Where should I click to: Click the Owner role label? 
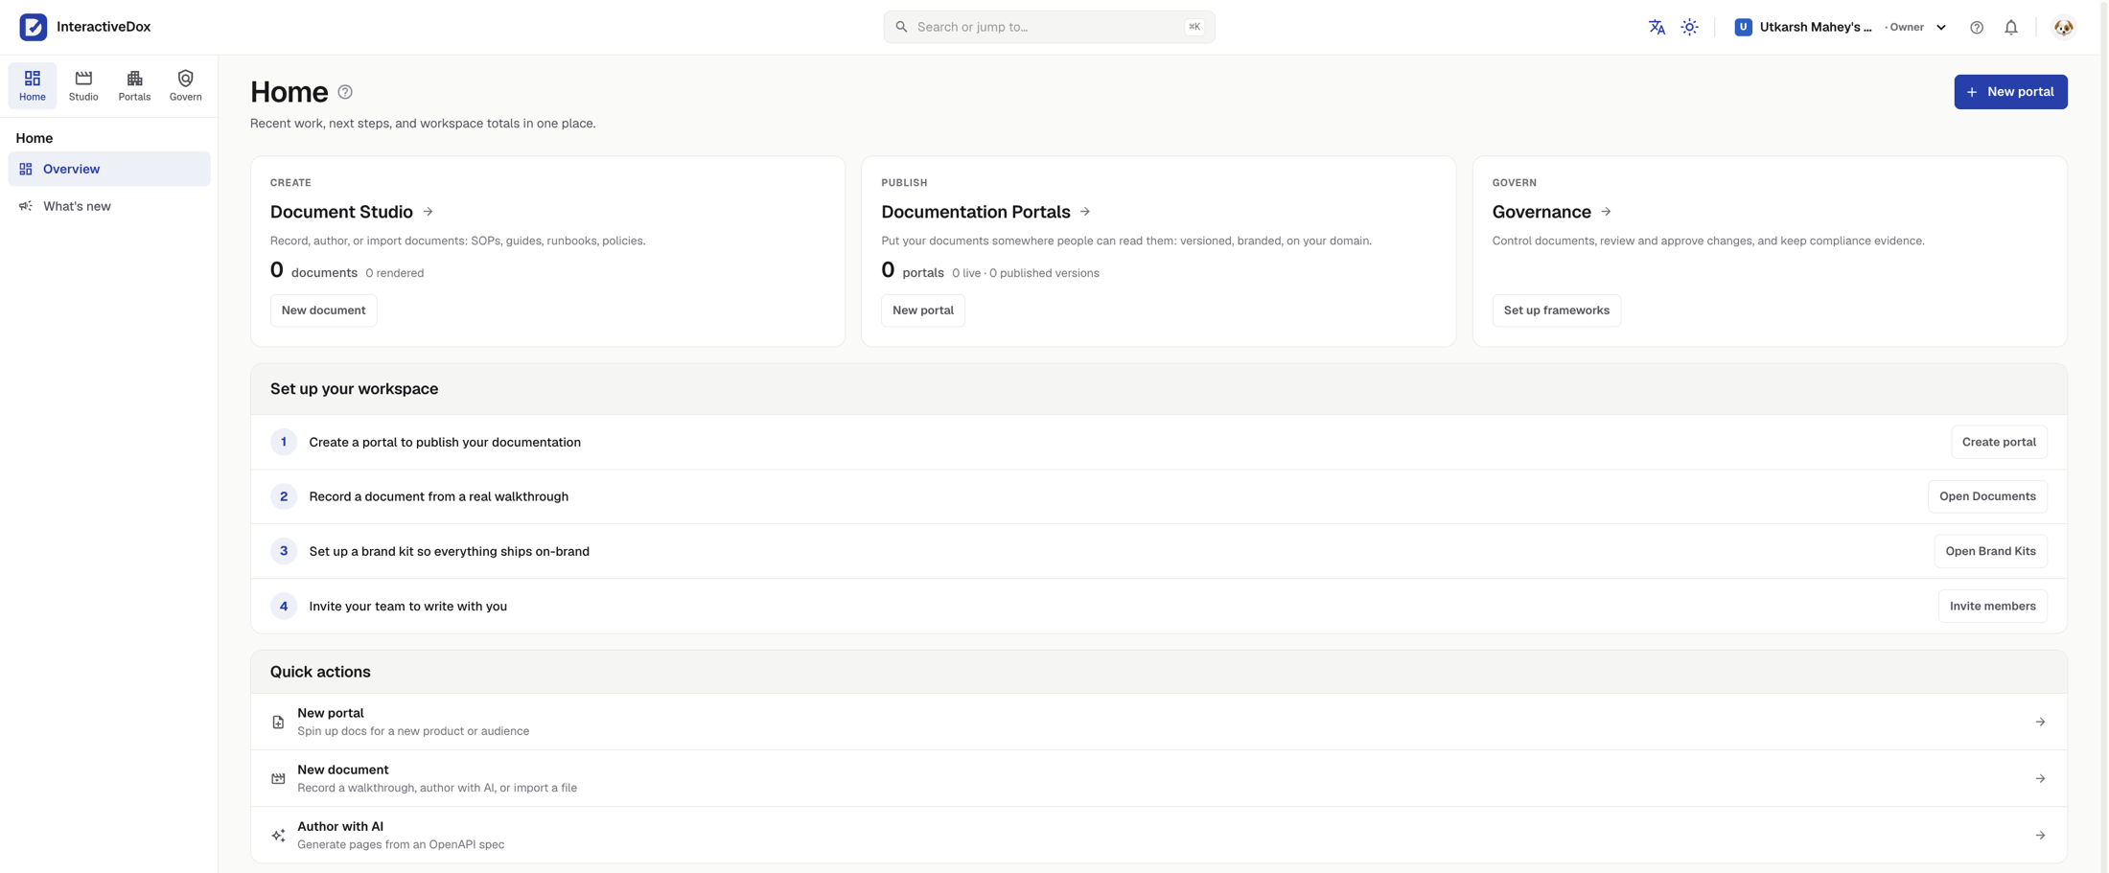click(x=1906, y=27)
